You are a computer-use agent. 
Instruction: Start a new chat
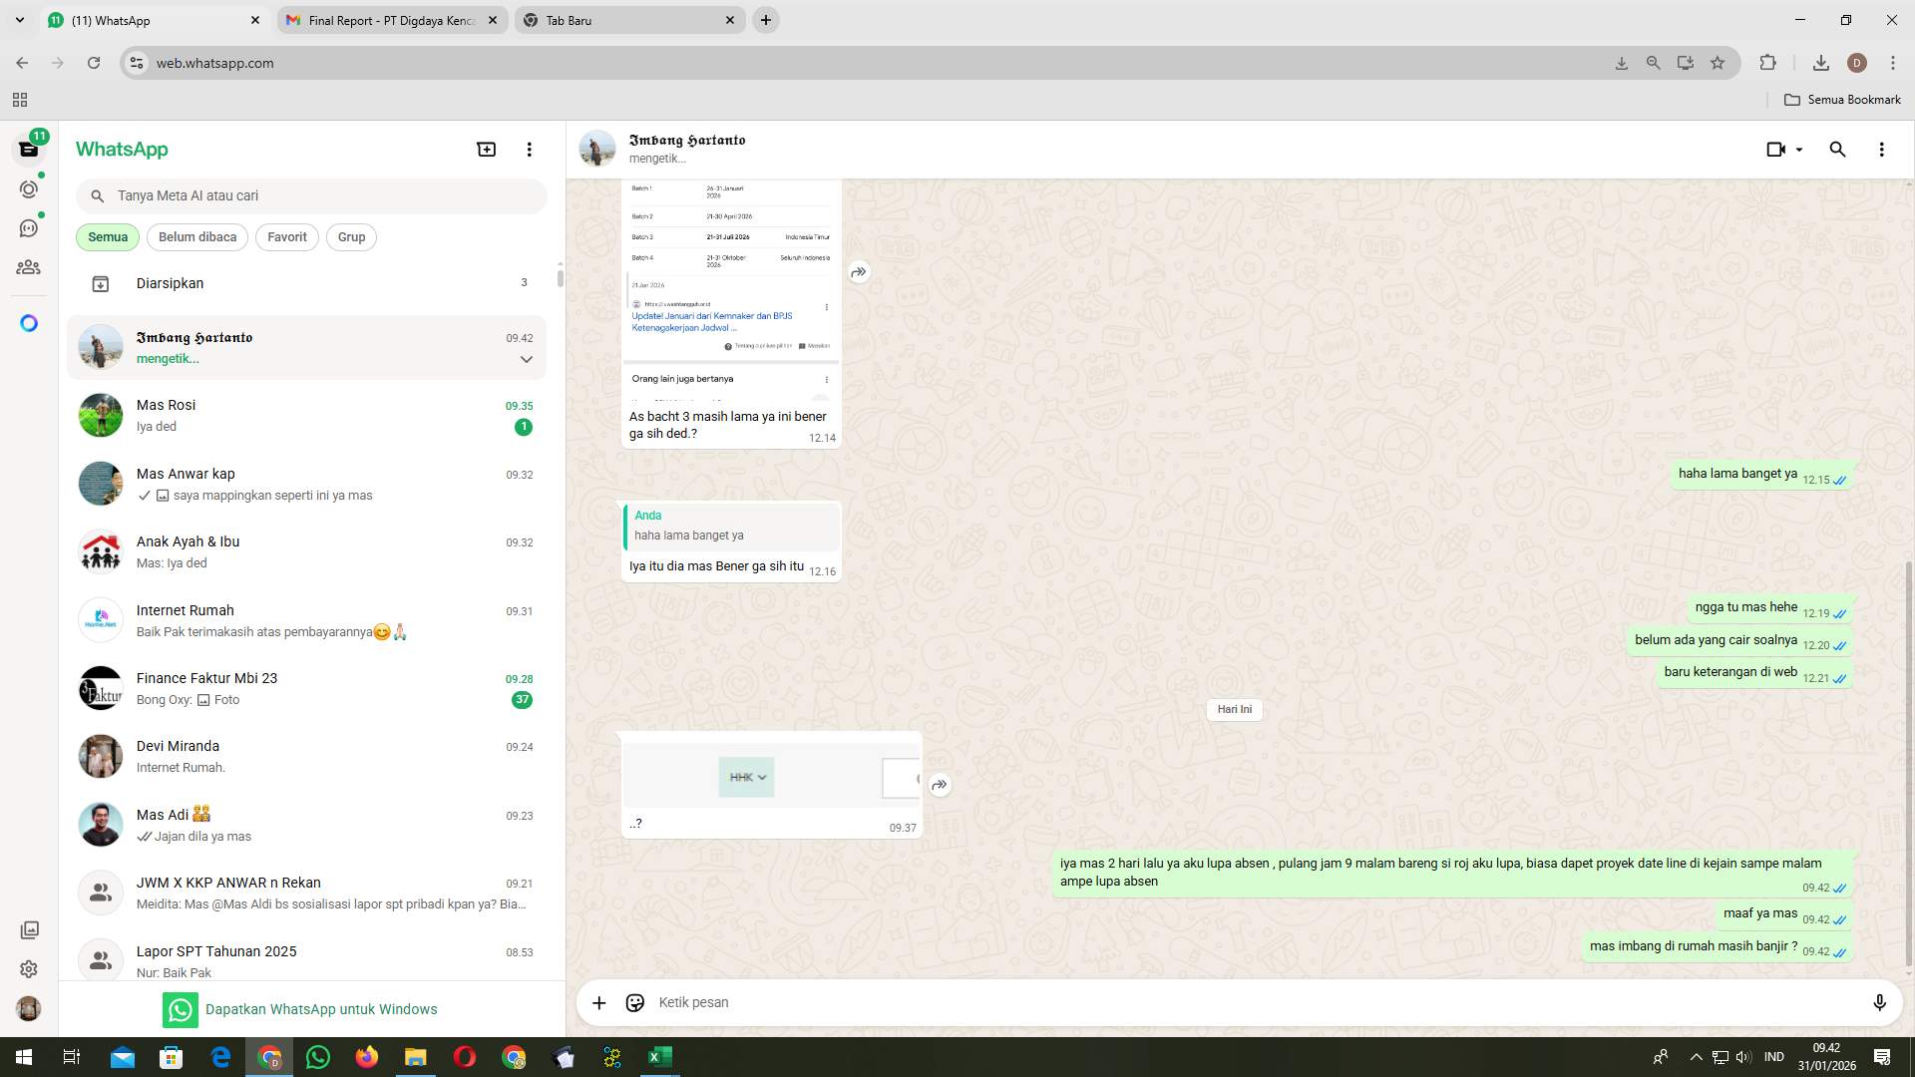tap(486, 149)
